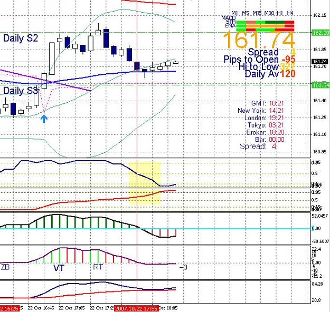Click the H1 timeframe column header
Image resolution: width=330 pixels, height=312 pixels.
280,13
